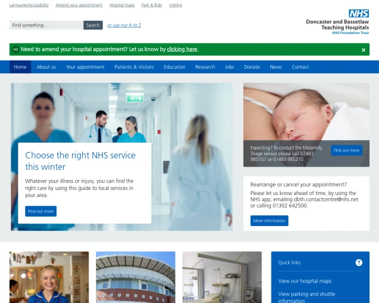Open the Education menu
Image resolution: width=379 pixels, height=303 pixels.
click(x=174, y=67)
